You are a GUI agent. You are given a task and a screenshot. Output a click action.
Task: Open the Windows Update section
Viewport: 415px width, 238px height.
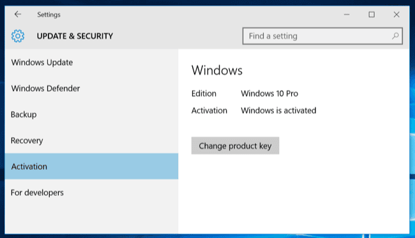point(91,63)
